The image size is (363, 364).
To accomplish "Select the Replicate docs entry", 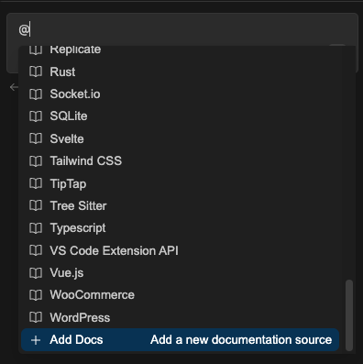I will click(181, 50).
